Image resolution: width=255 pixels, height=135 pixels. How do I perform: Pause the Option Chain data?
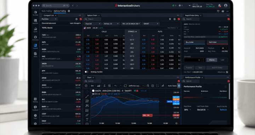tap(170, 19)
